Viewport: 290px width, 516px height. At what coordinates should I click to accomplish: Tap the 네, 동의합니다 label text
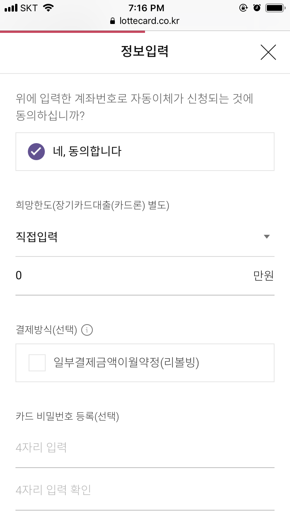click(87, 151)
